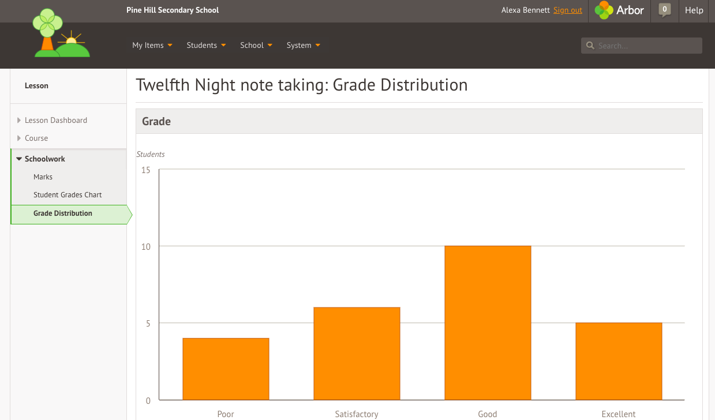Open the Students dropdown menu
The width and height of the screenshot is (715, 420).
tap(206, 46)
